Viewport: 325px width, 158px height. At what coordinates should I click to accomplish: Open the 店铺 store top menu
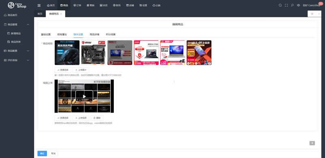(x=130, y=5)
